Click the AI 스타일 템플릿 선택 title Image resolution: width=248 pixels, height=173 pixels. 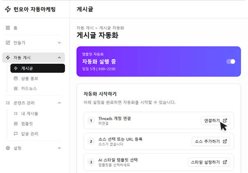[x=118, y=160]
